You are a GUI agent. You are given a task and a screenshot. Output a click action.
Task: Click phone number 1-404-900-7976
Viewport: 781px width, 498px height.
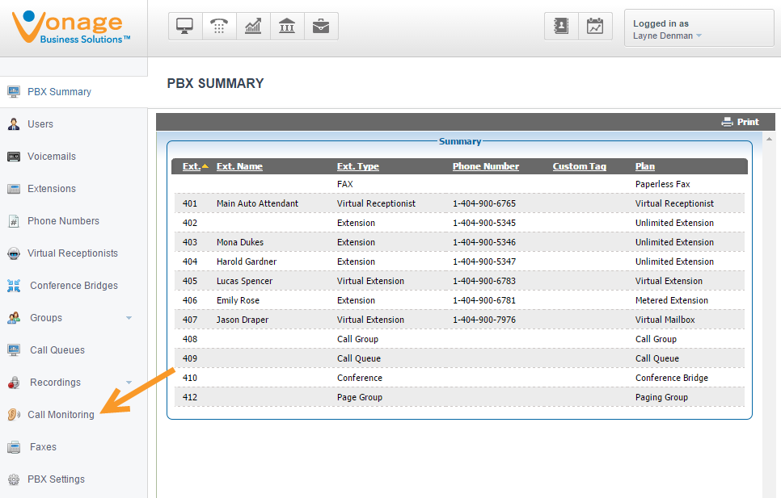pos(484,320)
